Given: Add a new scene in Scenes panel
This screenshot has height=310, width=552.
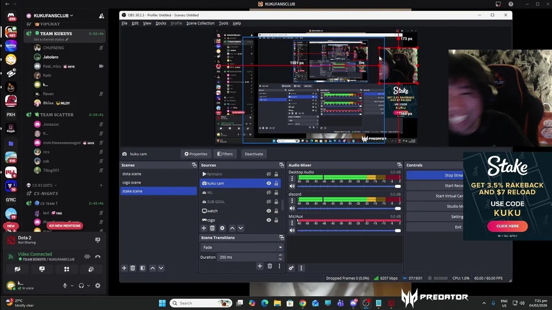Looking at the screenshot, I should pos(124,268).
